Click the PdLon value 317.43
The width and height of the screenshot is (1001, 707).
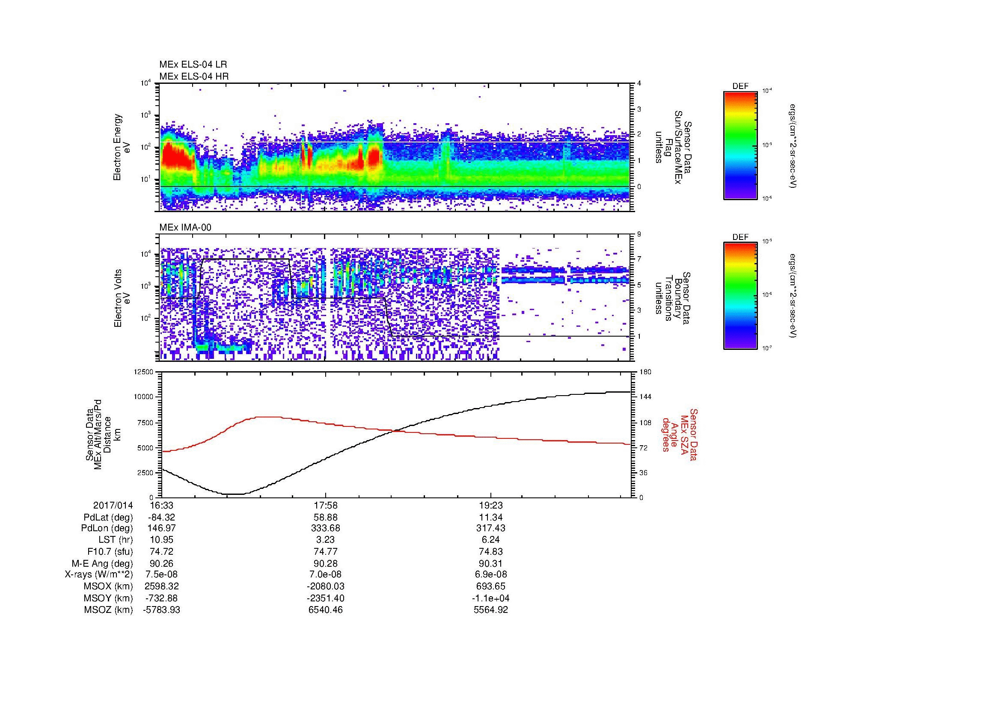coord(491,528)
